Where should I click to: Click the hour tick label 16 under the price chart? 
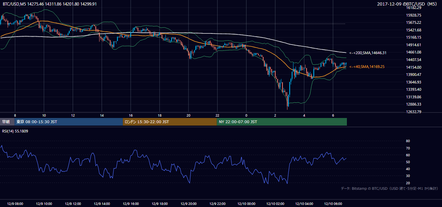click(x=131, y=115)
